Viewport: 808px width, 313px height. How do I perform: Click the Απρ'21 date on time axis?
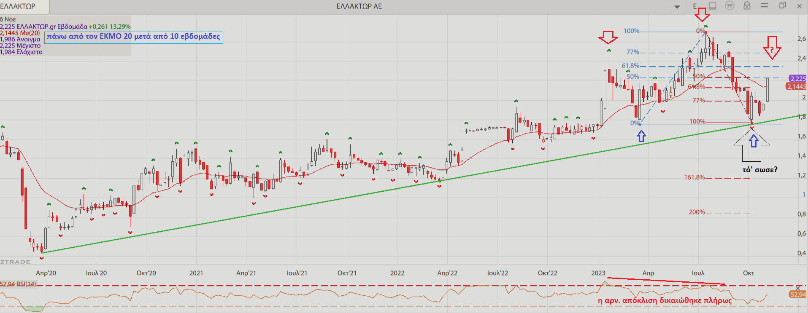click(x=246, y=273)
